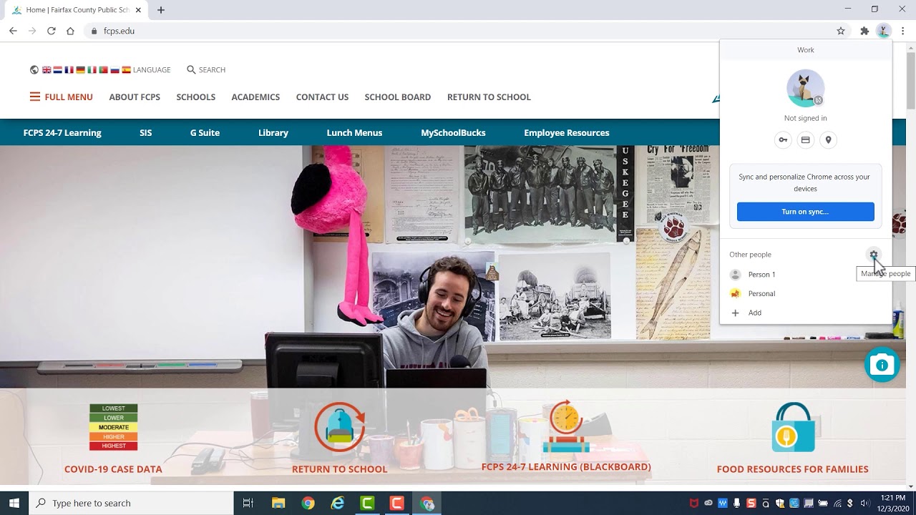Switch to the Person 1 profile
This screenshot has height=515, width=916.
[x=806, y=275]
